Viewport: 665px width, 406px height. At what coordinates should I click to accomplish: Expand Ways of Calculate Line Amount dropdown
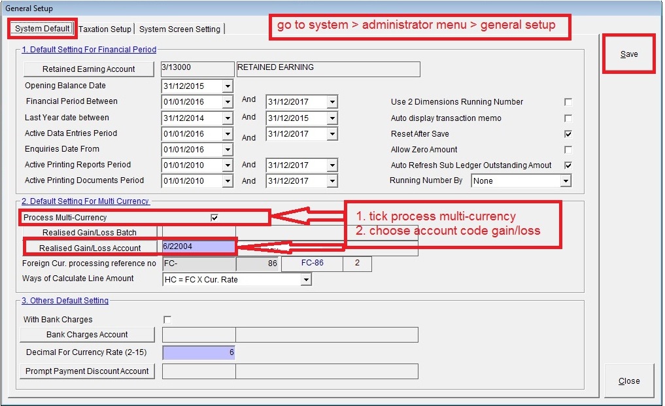pos(305,280)
